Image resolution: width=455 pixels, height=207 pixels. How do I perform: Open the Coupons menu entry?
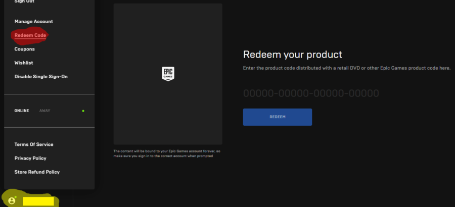tap(25, 49)
